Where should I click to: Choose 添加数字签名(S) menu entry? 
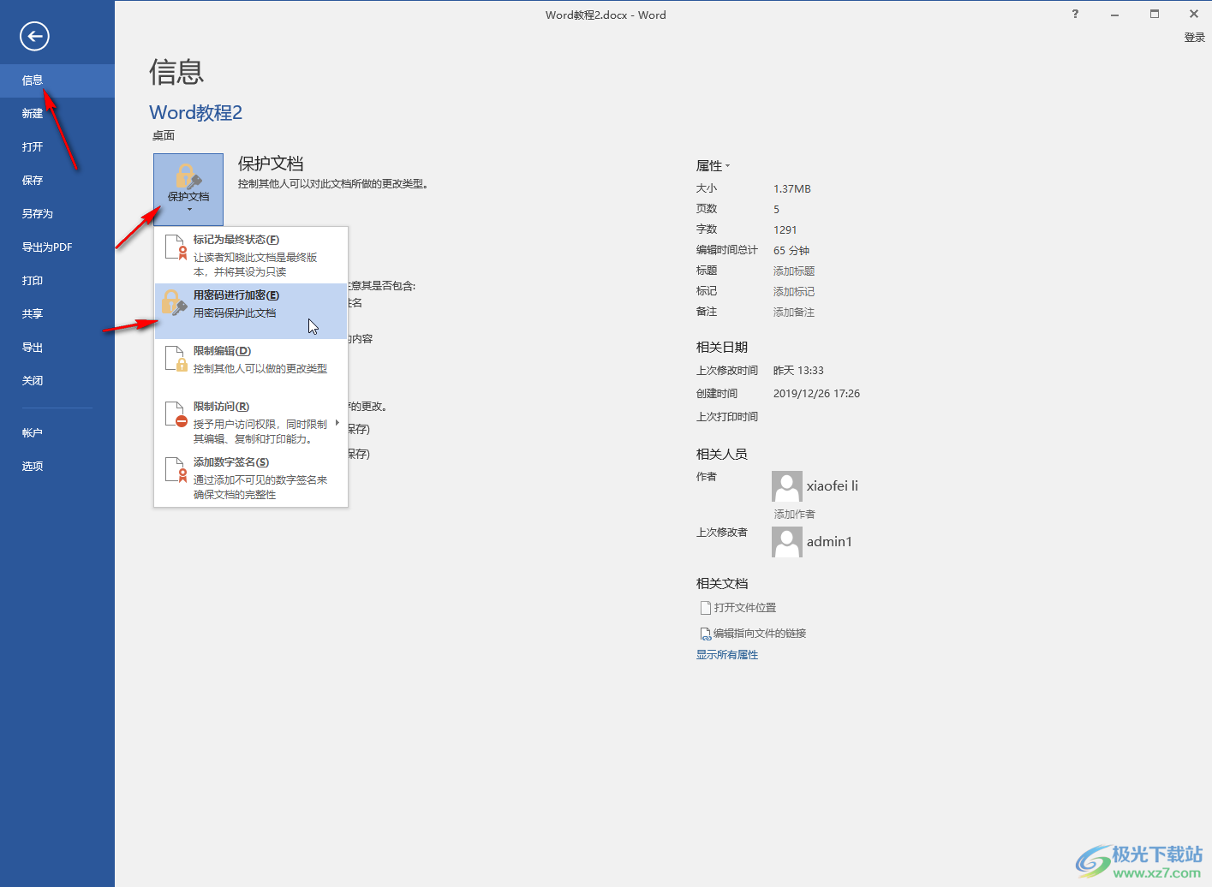pos(251,478)
